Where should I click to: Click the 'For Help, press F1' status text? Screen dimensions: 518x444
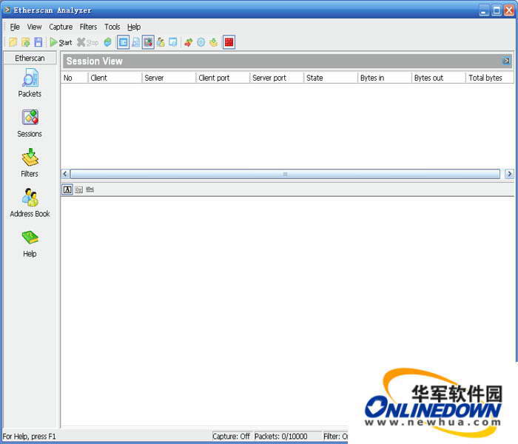pyautogui.click(x=29, y=437)
